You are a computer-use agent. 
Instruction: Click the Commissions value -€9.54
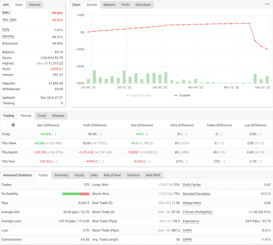tap(85, 240)
